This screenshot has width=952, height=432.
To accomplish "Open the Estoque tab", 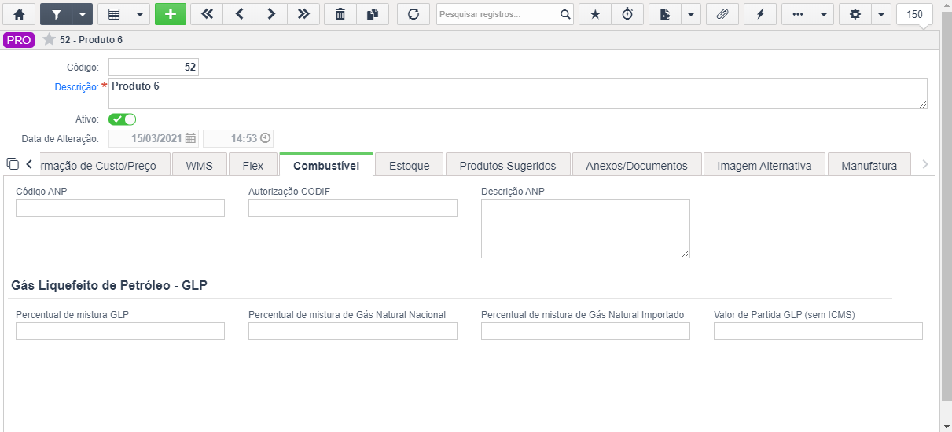I will pos(410,166).
